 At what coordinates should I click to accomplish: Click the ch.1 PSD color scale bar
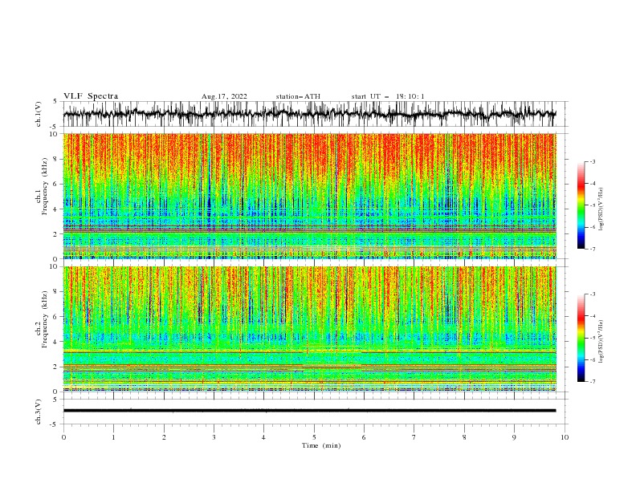581,205
